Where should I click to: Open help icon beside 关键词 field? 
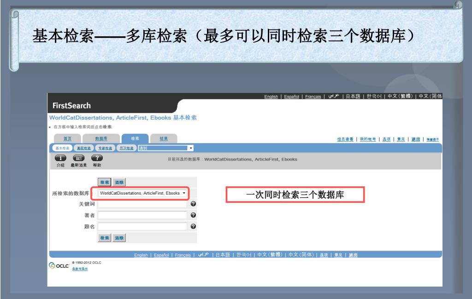pos(193,204)
